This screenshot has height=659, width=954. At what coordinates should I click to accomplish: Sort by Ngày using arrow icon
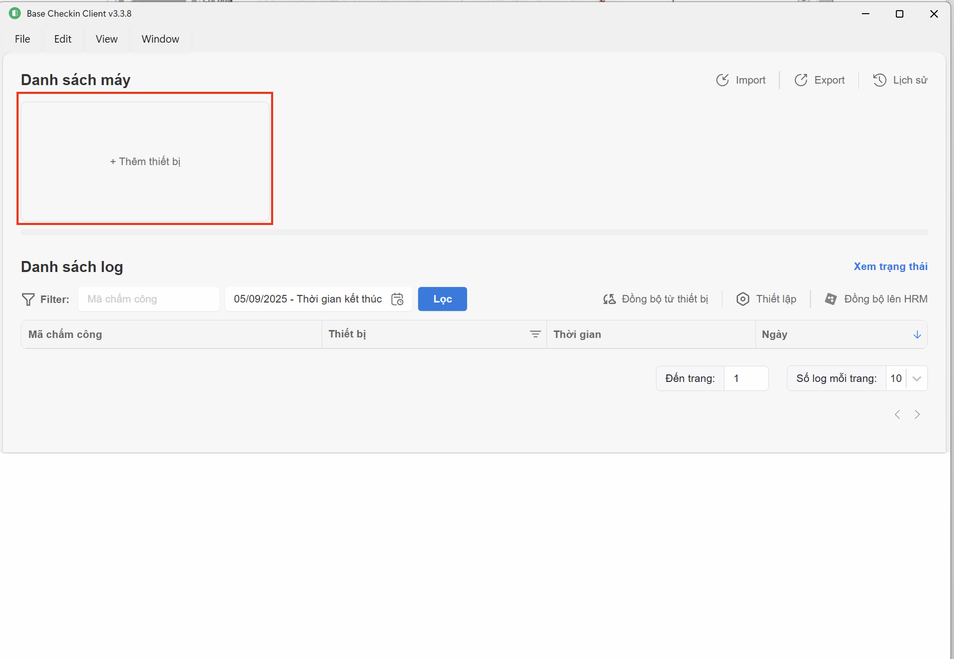click(917, 335)
